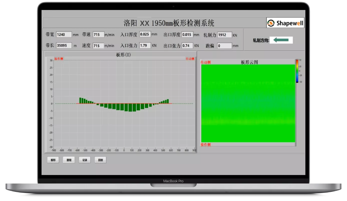Click the 轧制方向: label
Screen dimensions: 347x201
(261, 41)
